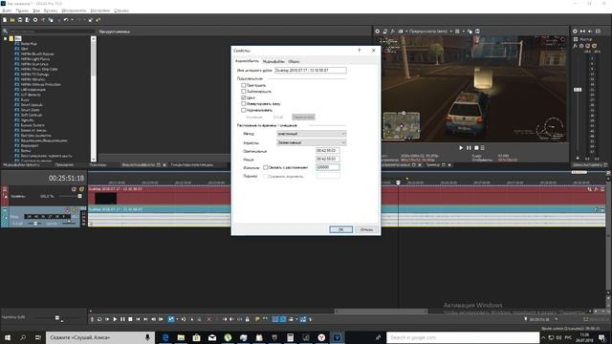Create a new project from the main toolbar
The height and width of the screenshot is (344, 612).
click(5, 19)
